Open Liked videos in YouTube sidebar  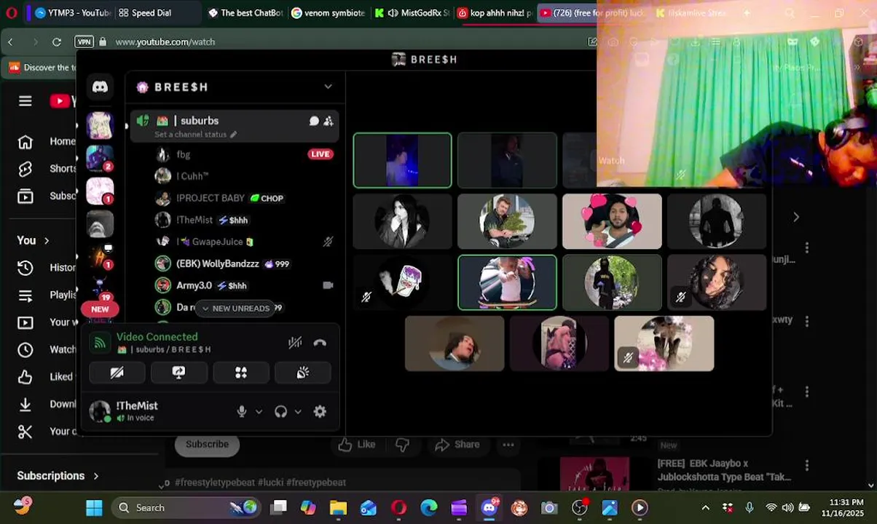tap(47, 377)
